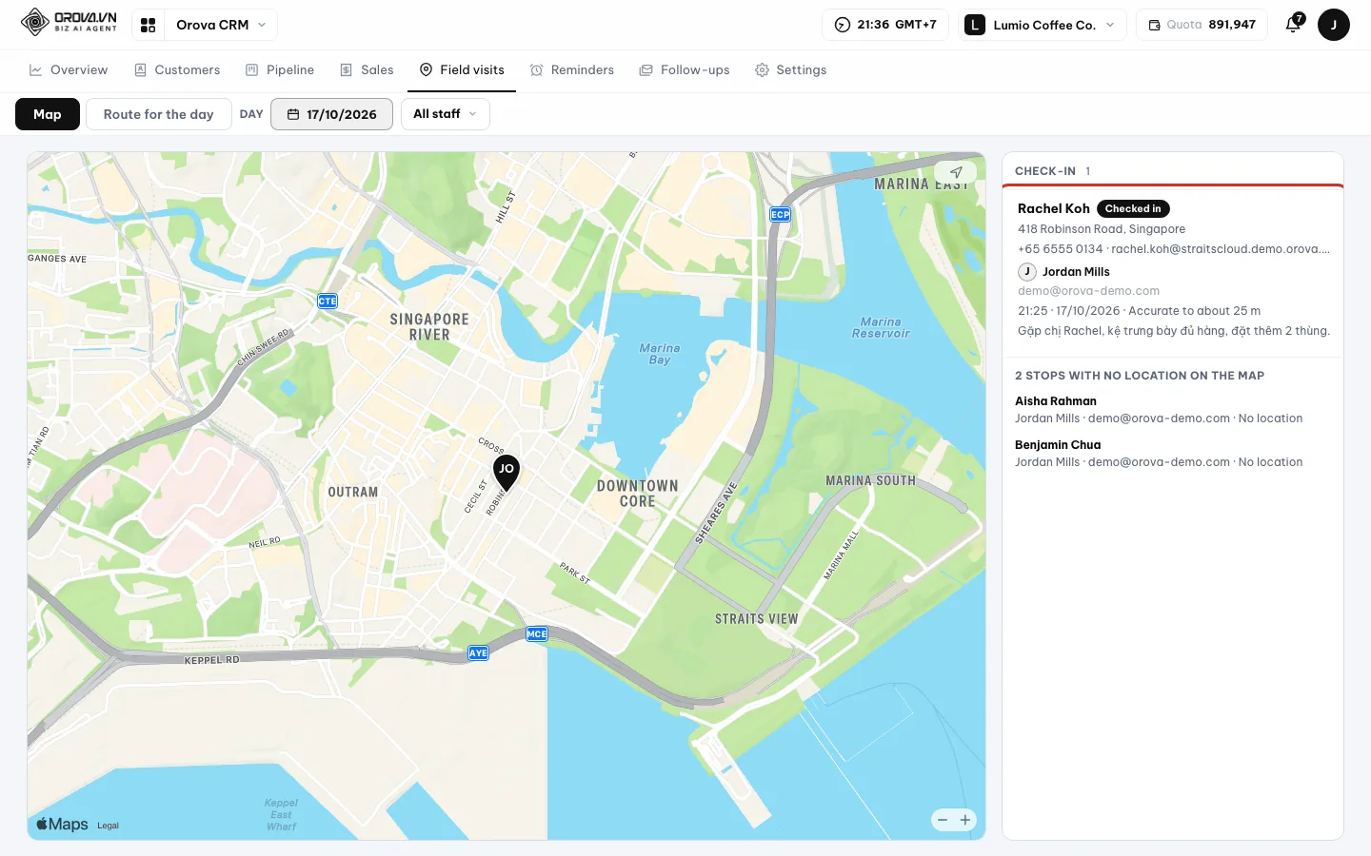Click the Apple Maps logo
This screenshot has height=856, width=1371.
tap(62, 825)
